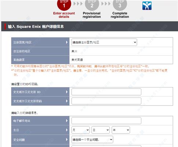Viewport: 178px width, 147px height.
Task: Click the arrow icon in the 安全问题 row
Action: (x=67, y=140)
